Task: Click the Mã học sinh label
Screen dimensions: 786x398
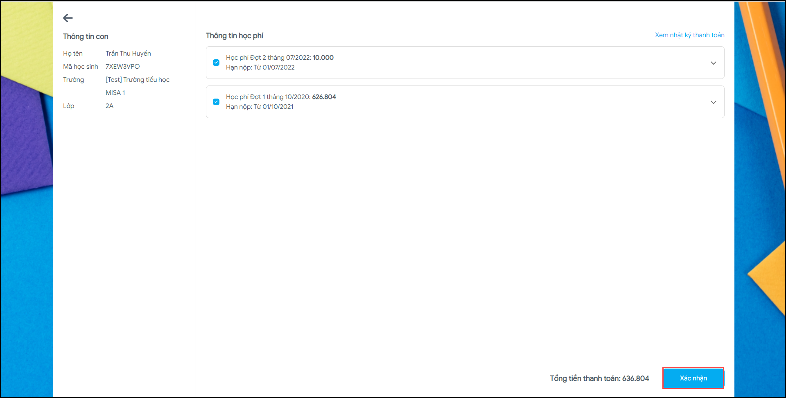Action: (x=81, y=67)
